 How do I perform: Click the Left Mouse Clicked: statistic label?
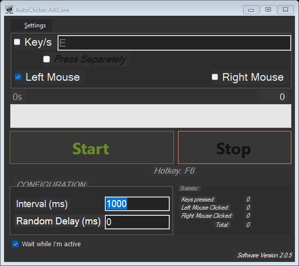[205, 207]
